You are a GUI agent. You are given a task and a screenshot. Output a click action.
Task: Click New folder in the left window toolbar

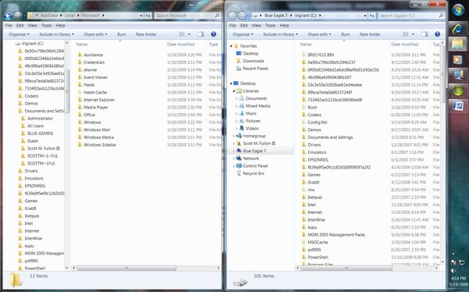146,34
